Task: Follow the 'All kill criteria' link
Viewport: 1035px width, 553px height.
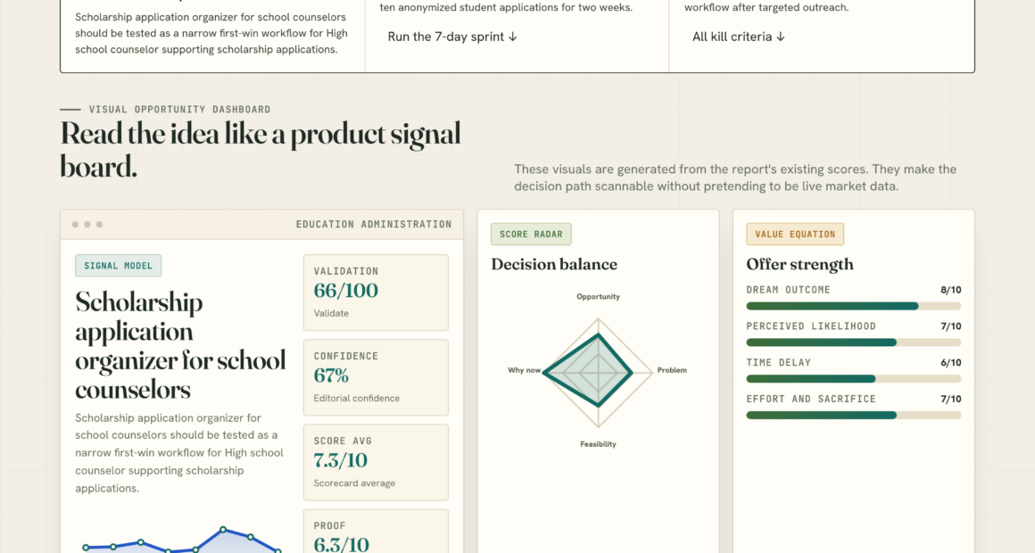Action: pyautogui.click(x=738, y=37)
